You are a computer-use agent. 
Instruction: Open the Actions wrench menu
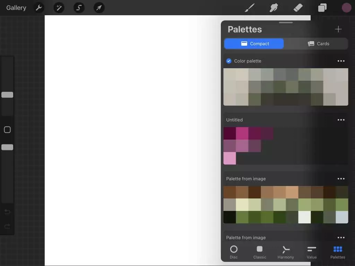click(x=39, y=8)
